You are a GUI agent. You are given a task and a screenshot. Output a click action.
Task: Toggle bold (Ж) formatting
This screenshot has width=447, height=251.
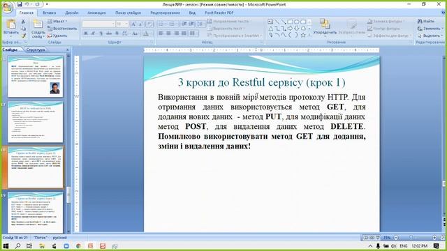(x=85, y=33)
